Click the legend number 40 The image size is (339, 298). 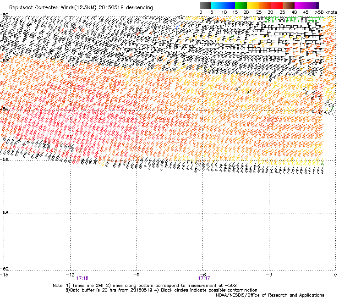click(x=294, y=12)
